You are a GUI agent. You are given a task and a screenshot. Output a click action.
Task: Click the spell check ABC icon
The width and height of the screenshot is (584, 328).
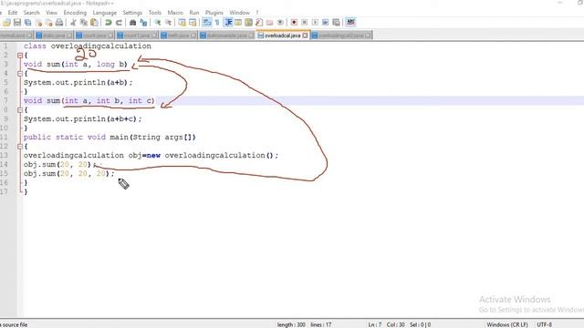point(350,22)
